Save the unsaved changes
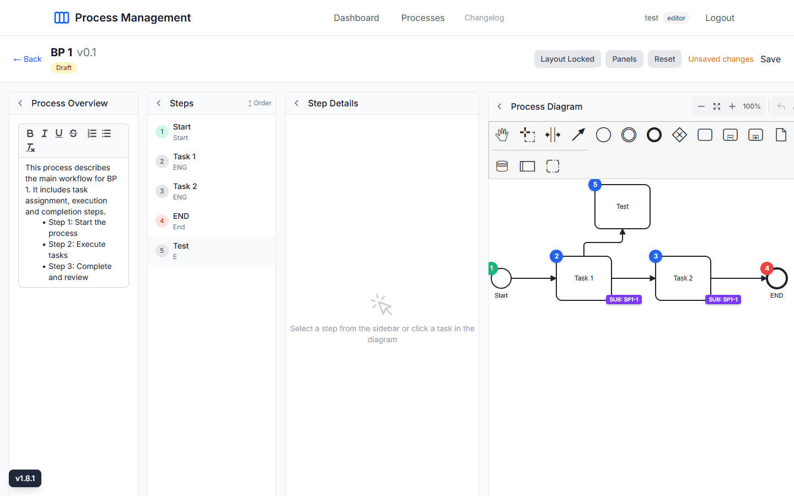Screen dimensions: 794x496 click(770, 59)
